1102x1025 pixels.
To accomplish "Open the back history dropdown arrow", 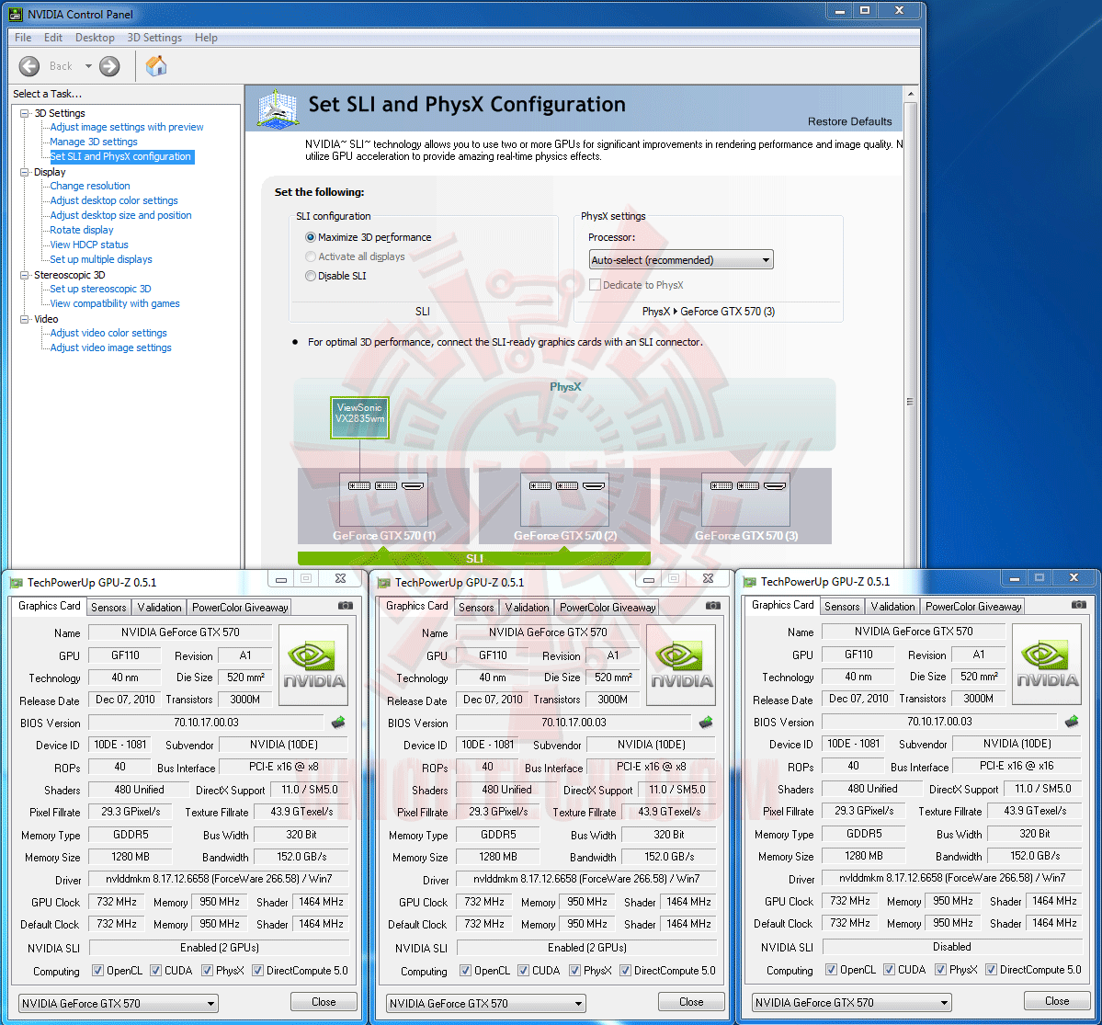I will point(88,66).
